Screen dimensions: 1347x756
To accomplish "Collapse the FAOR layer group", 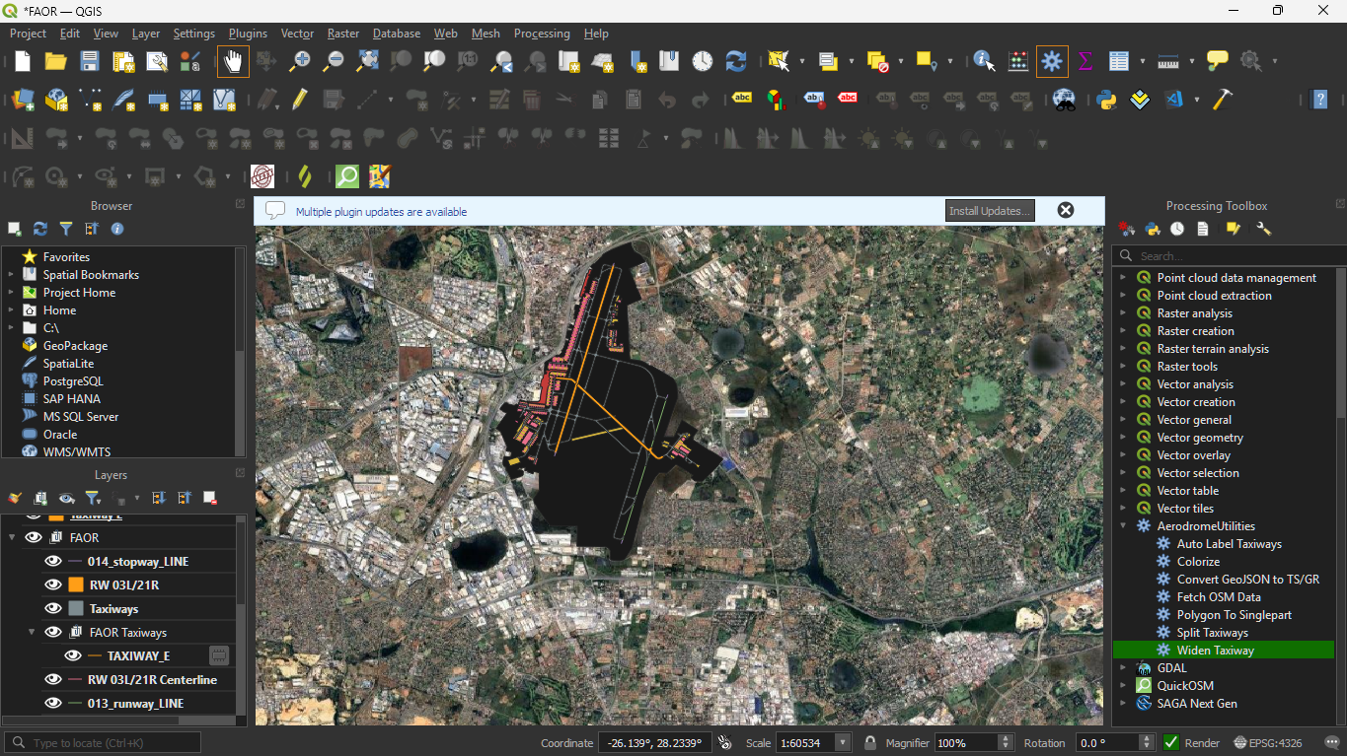I will click(x=13, y=538).
